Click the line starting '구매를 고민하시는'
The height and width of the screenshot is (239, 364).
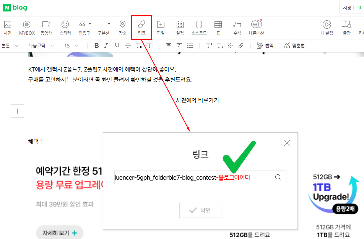tap(110, 80)
